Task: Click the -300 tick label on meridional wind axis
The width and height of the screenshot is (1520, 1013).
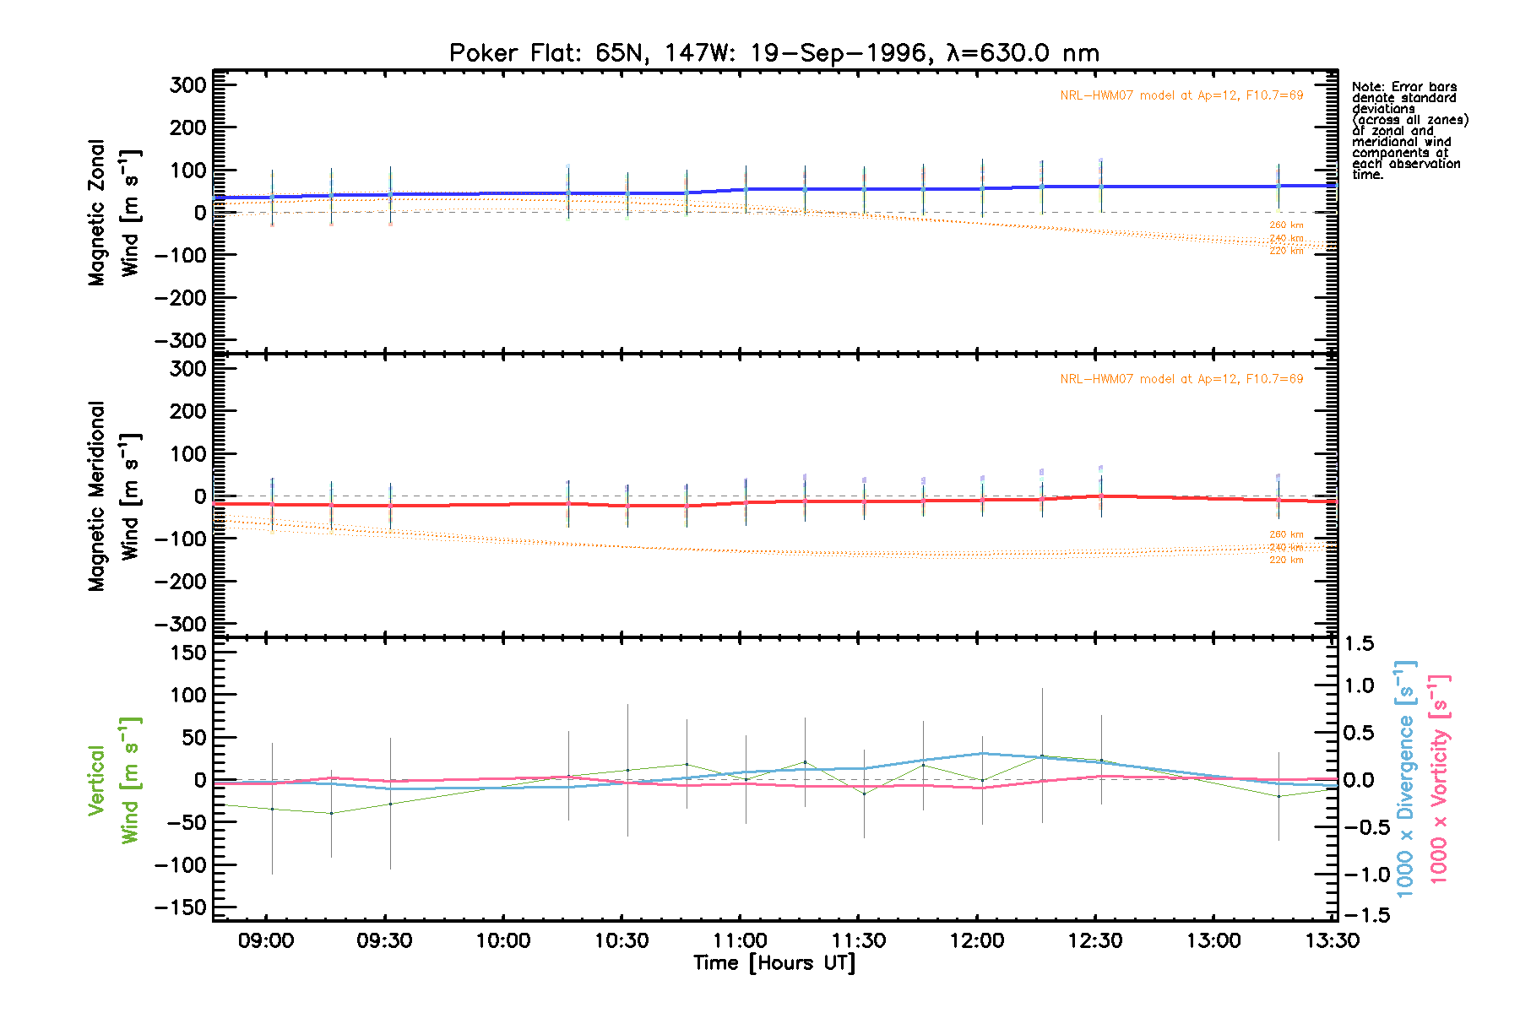Action: [x=181, y=624]
